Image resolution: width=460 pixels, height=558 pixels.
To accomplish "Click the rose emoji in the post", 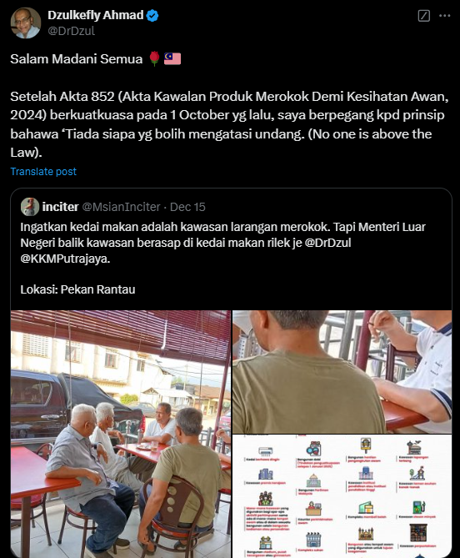I will point(154,58).
